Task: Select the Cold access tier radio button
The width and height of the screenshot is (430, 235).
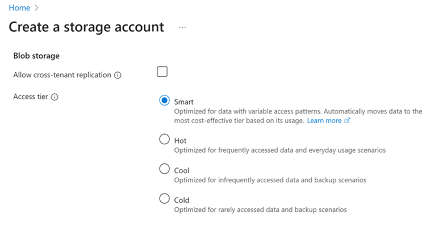Action: (165, 198)
